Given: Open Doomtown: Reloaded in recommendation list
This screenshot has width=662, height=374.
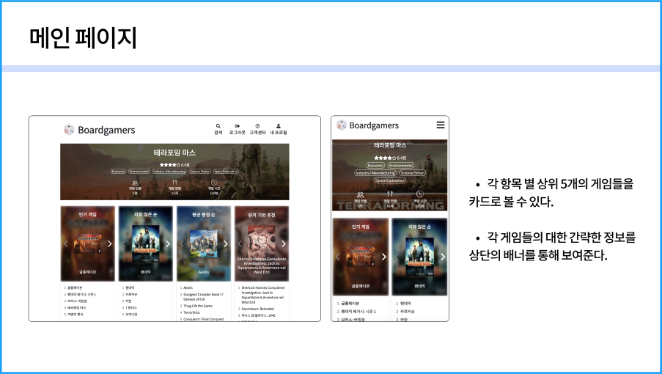Looking at the screenshot, I should (x=257, y=309).
